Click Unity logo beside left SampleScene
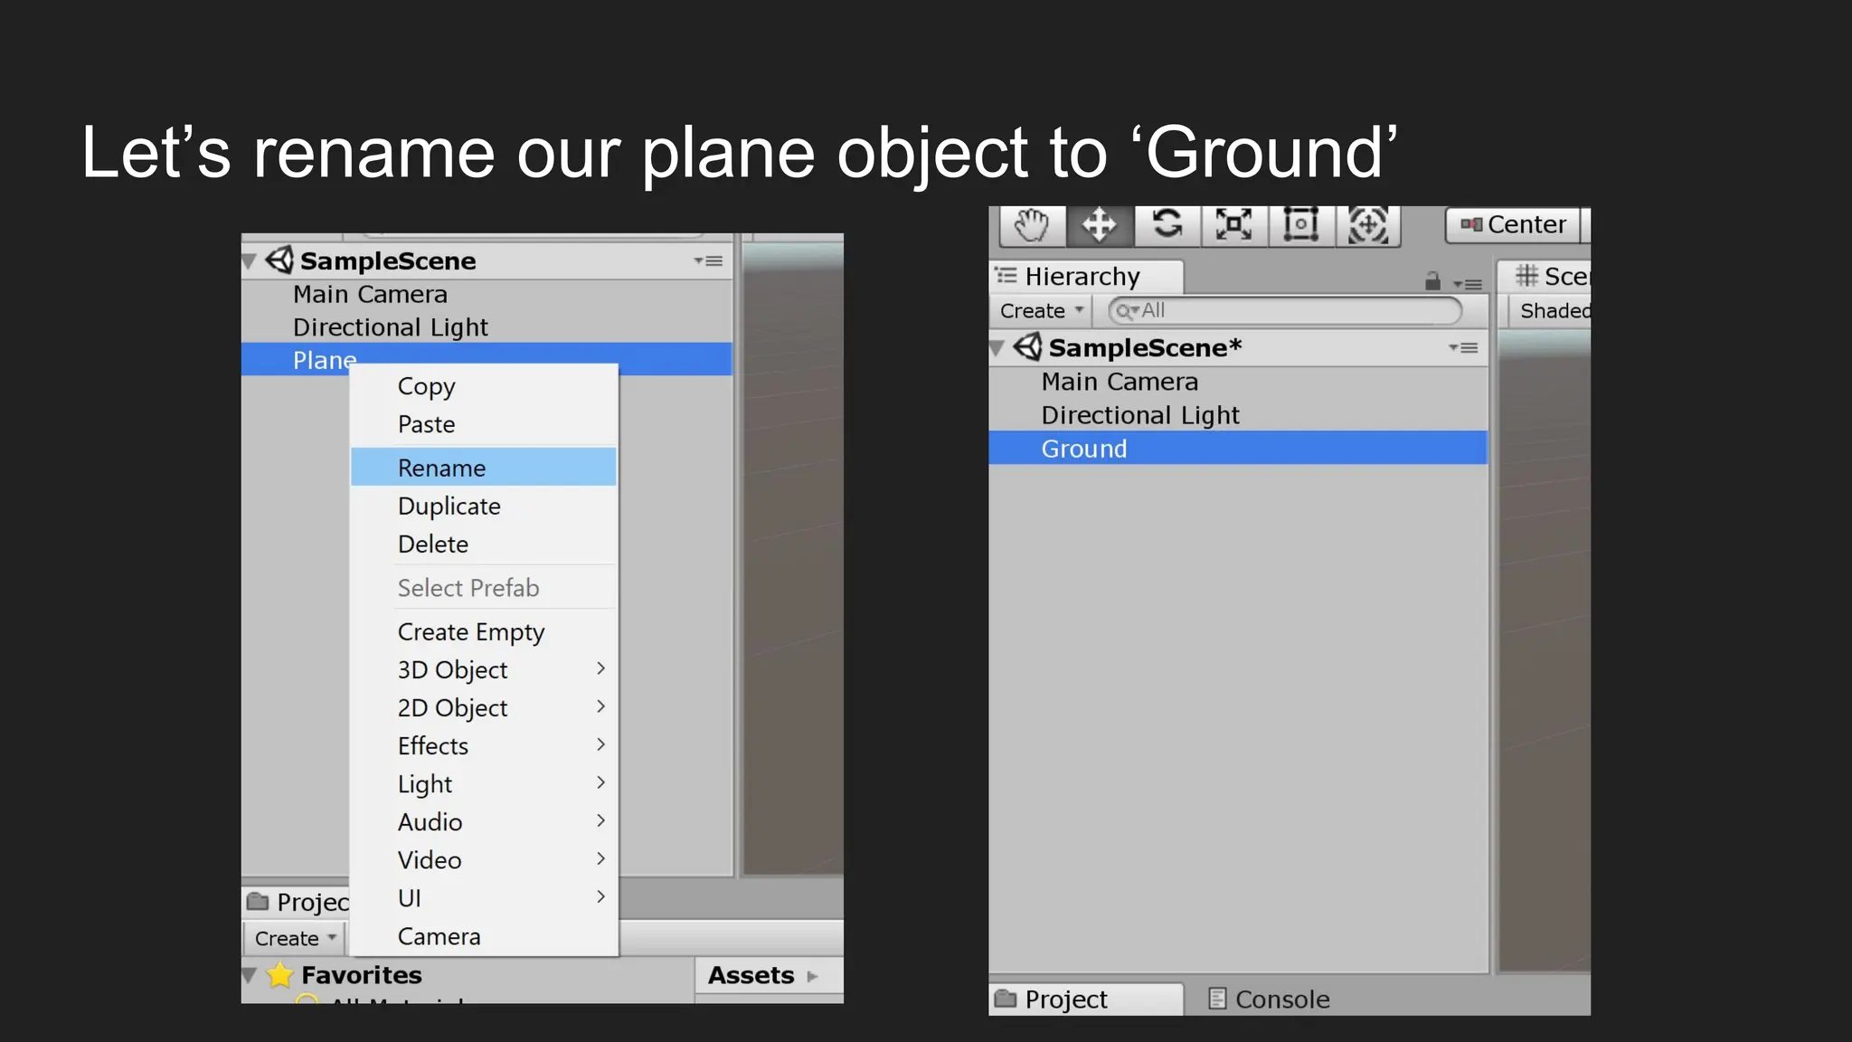 [279, 260]
